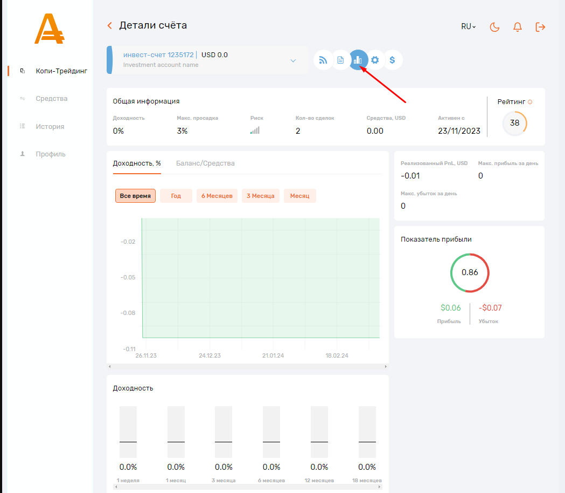The width and height of the screenshot is (565, 493).
Task: Go back using the orange arrow
Action: point(110,25)
